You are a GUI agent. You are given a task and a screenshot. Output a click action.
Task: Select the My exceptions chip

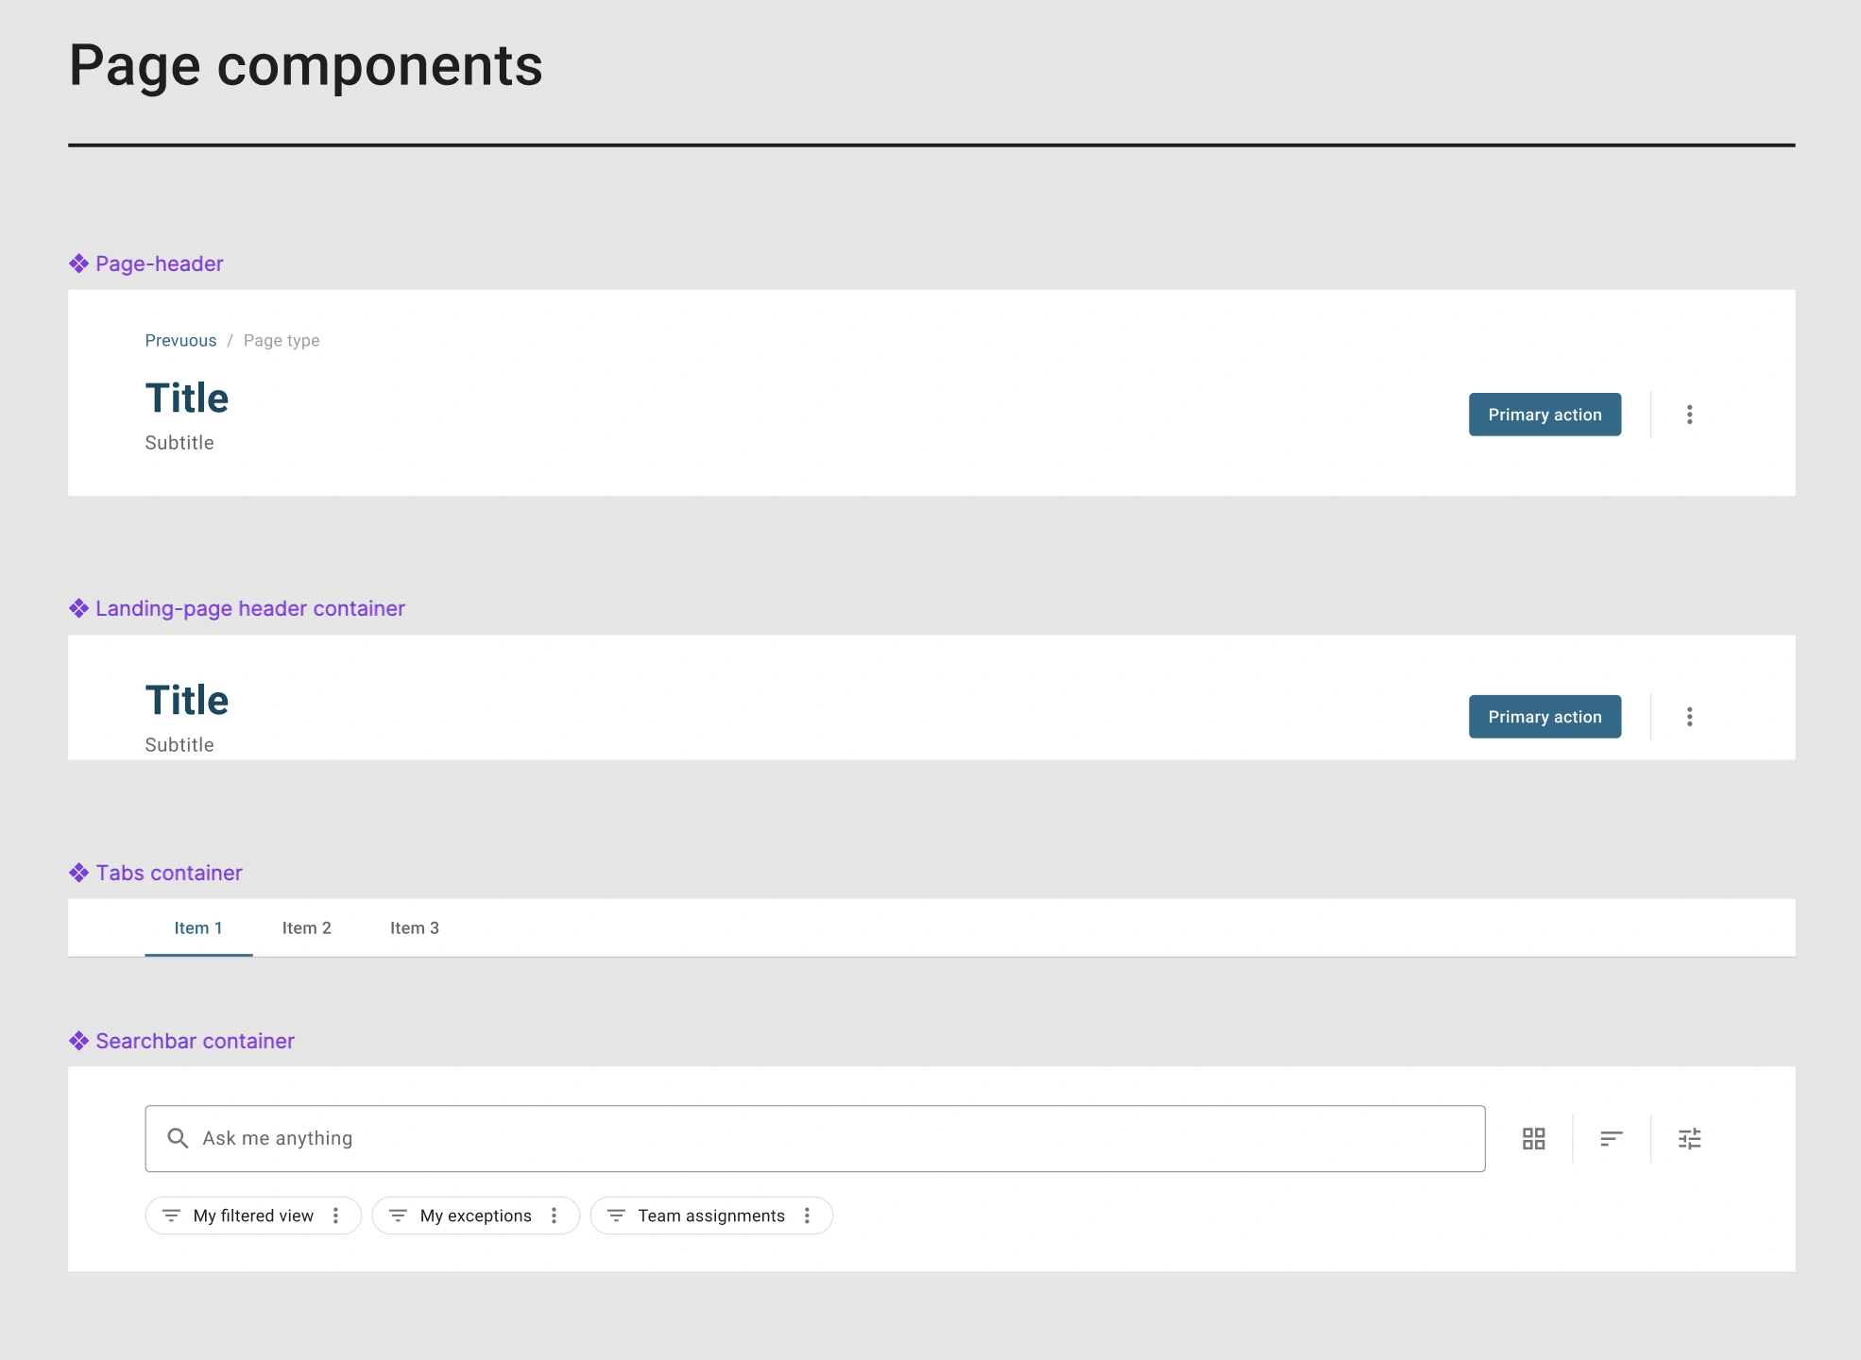click(x=475, y=1215)
